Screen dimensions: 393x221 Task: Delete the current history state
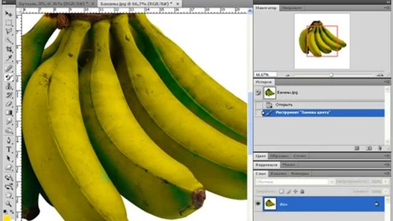(380, 149)
